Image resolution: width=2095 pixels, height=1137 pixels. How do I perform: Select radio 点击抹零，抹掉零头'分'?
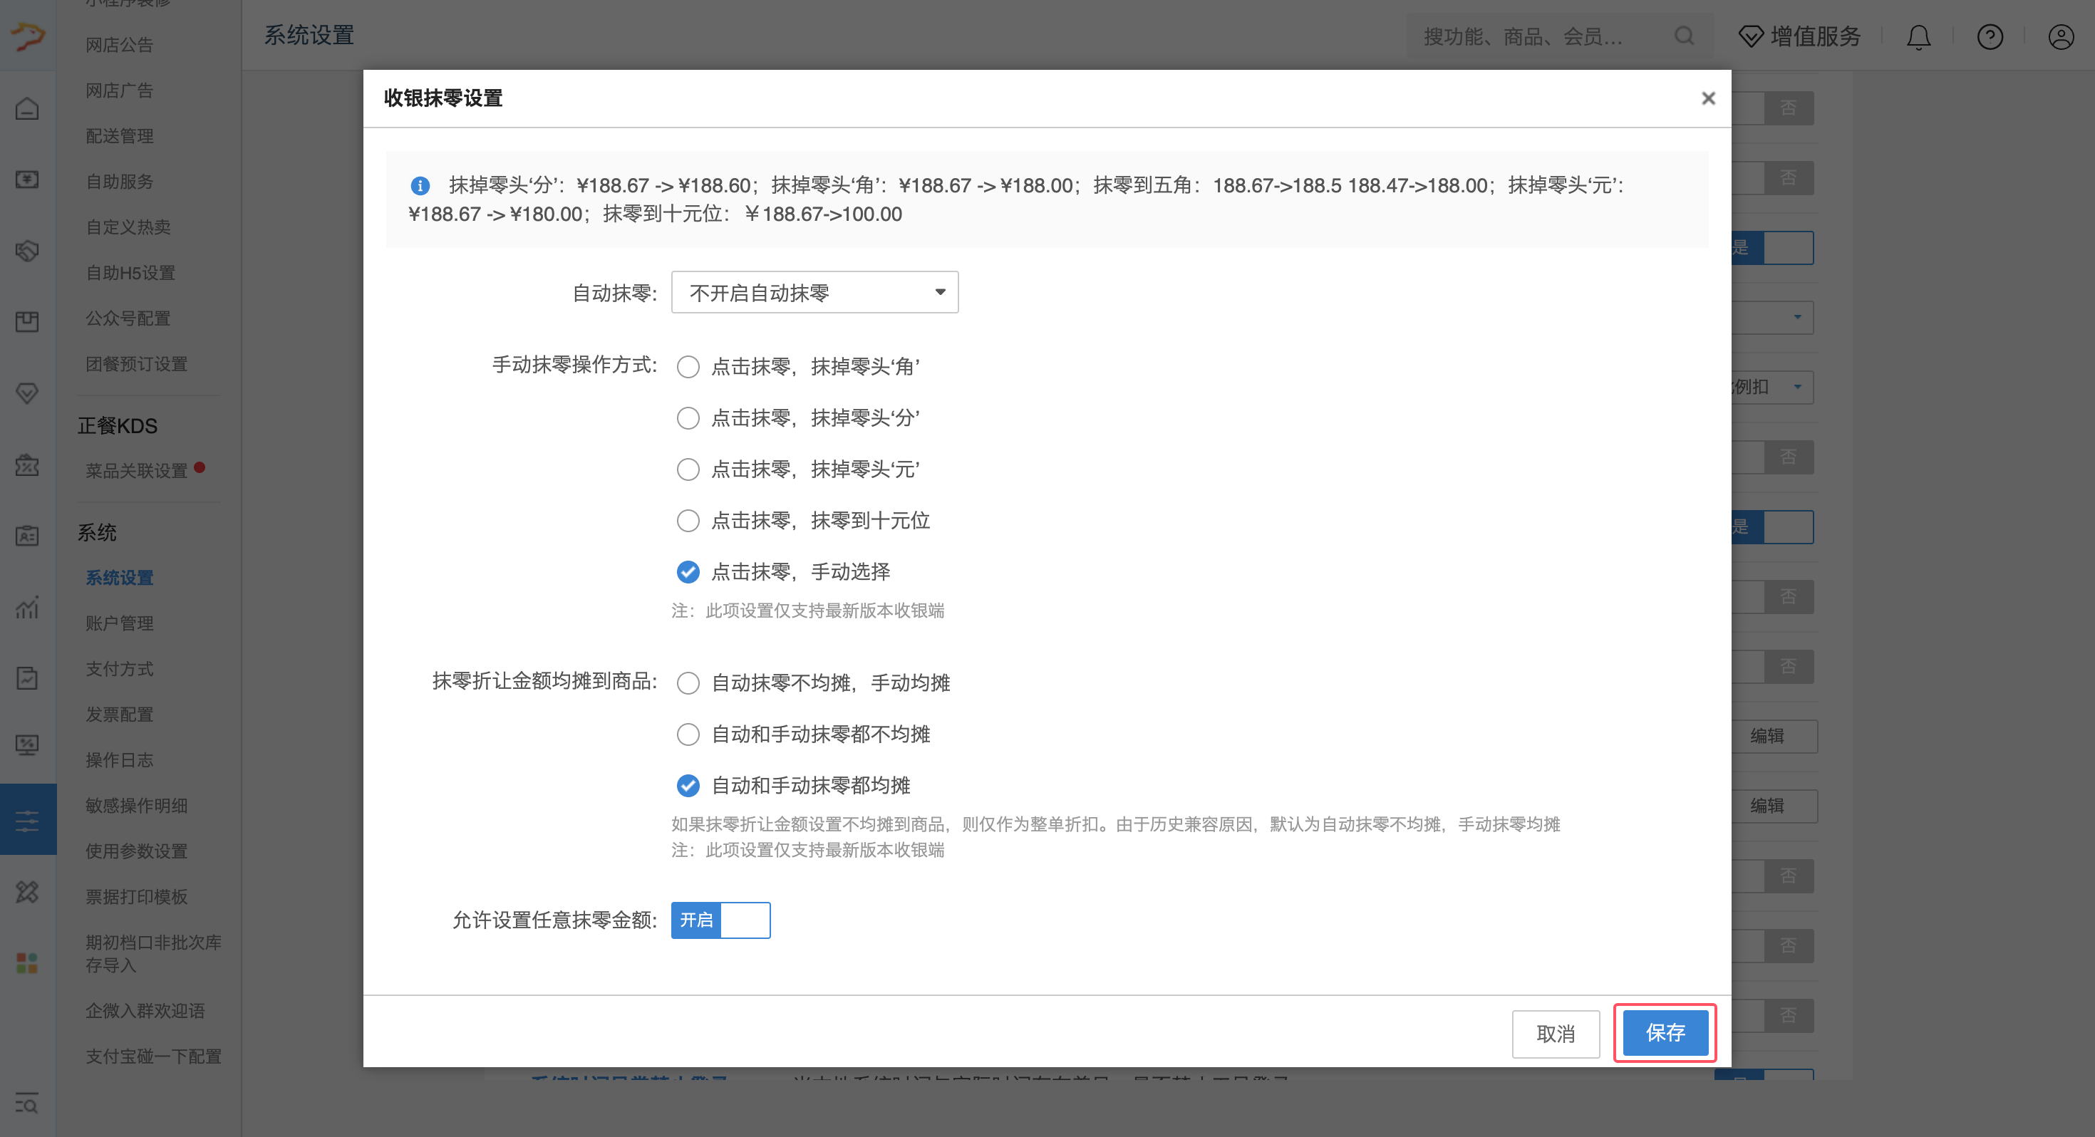coord(688,418)
